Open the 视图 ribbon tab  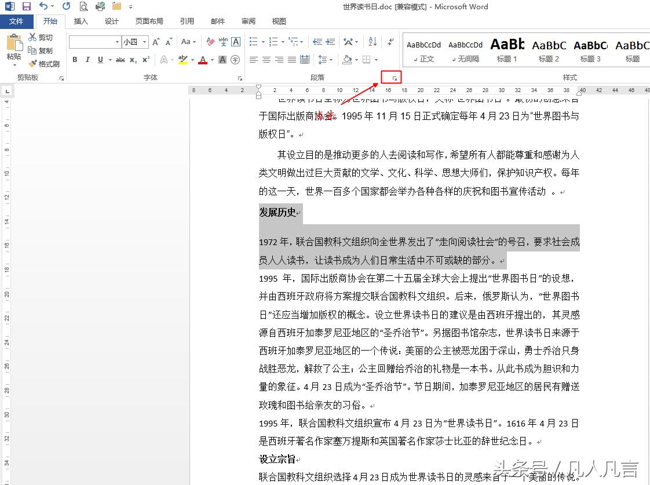[x=279, y=21]
